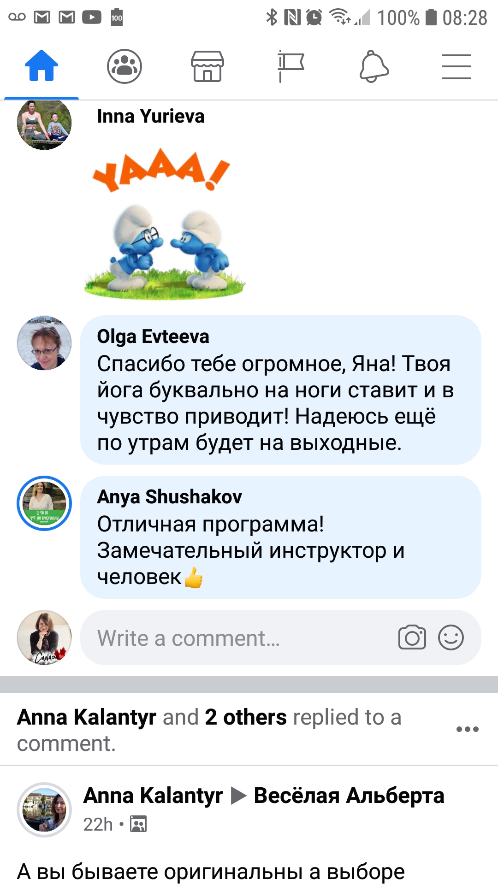Open post options three-dot menu
Image resolution: width=498 pixels, height=885 pixels.
point(468,729)
